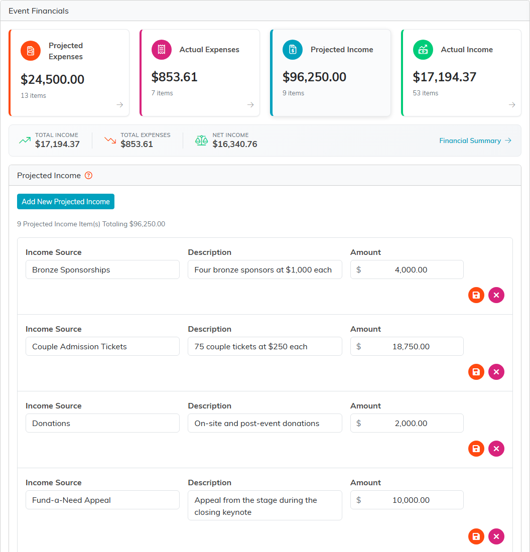This screenshot has height=552, width=530.
Task: Click the Actual Expenses pink receipt icon
Action: point(161,50)
